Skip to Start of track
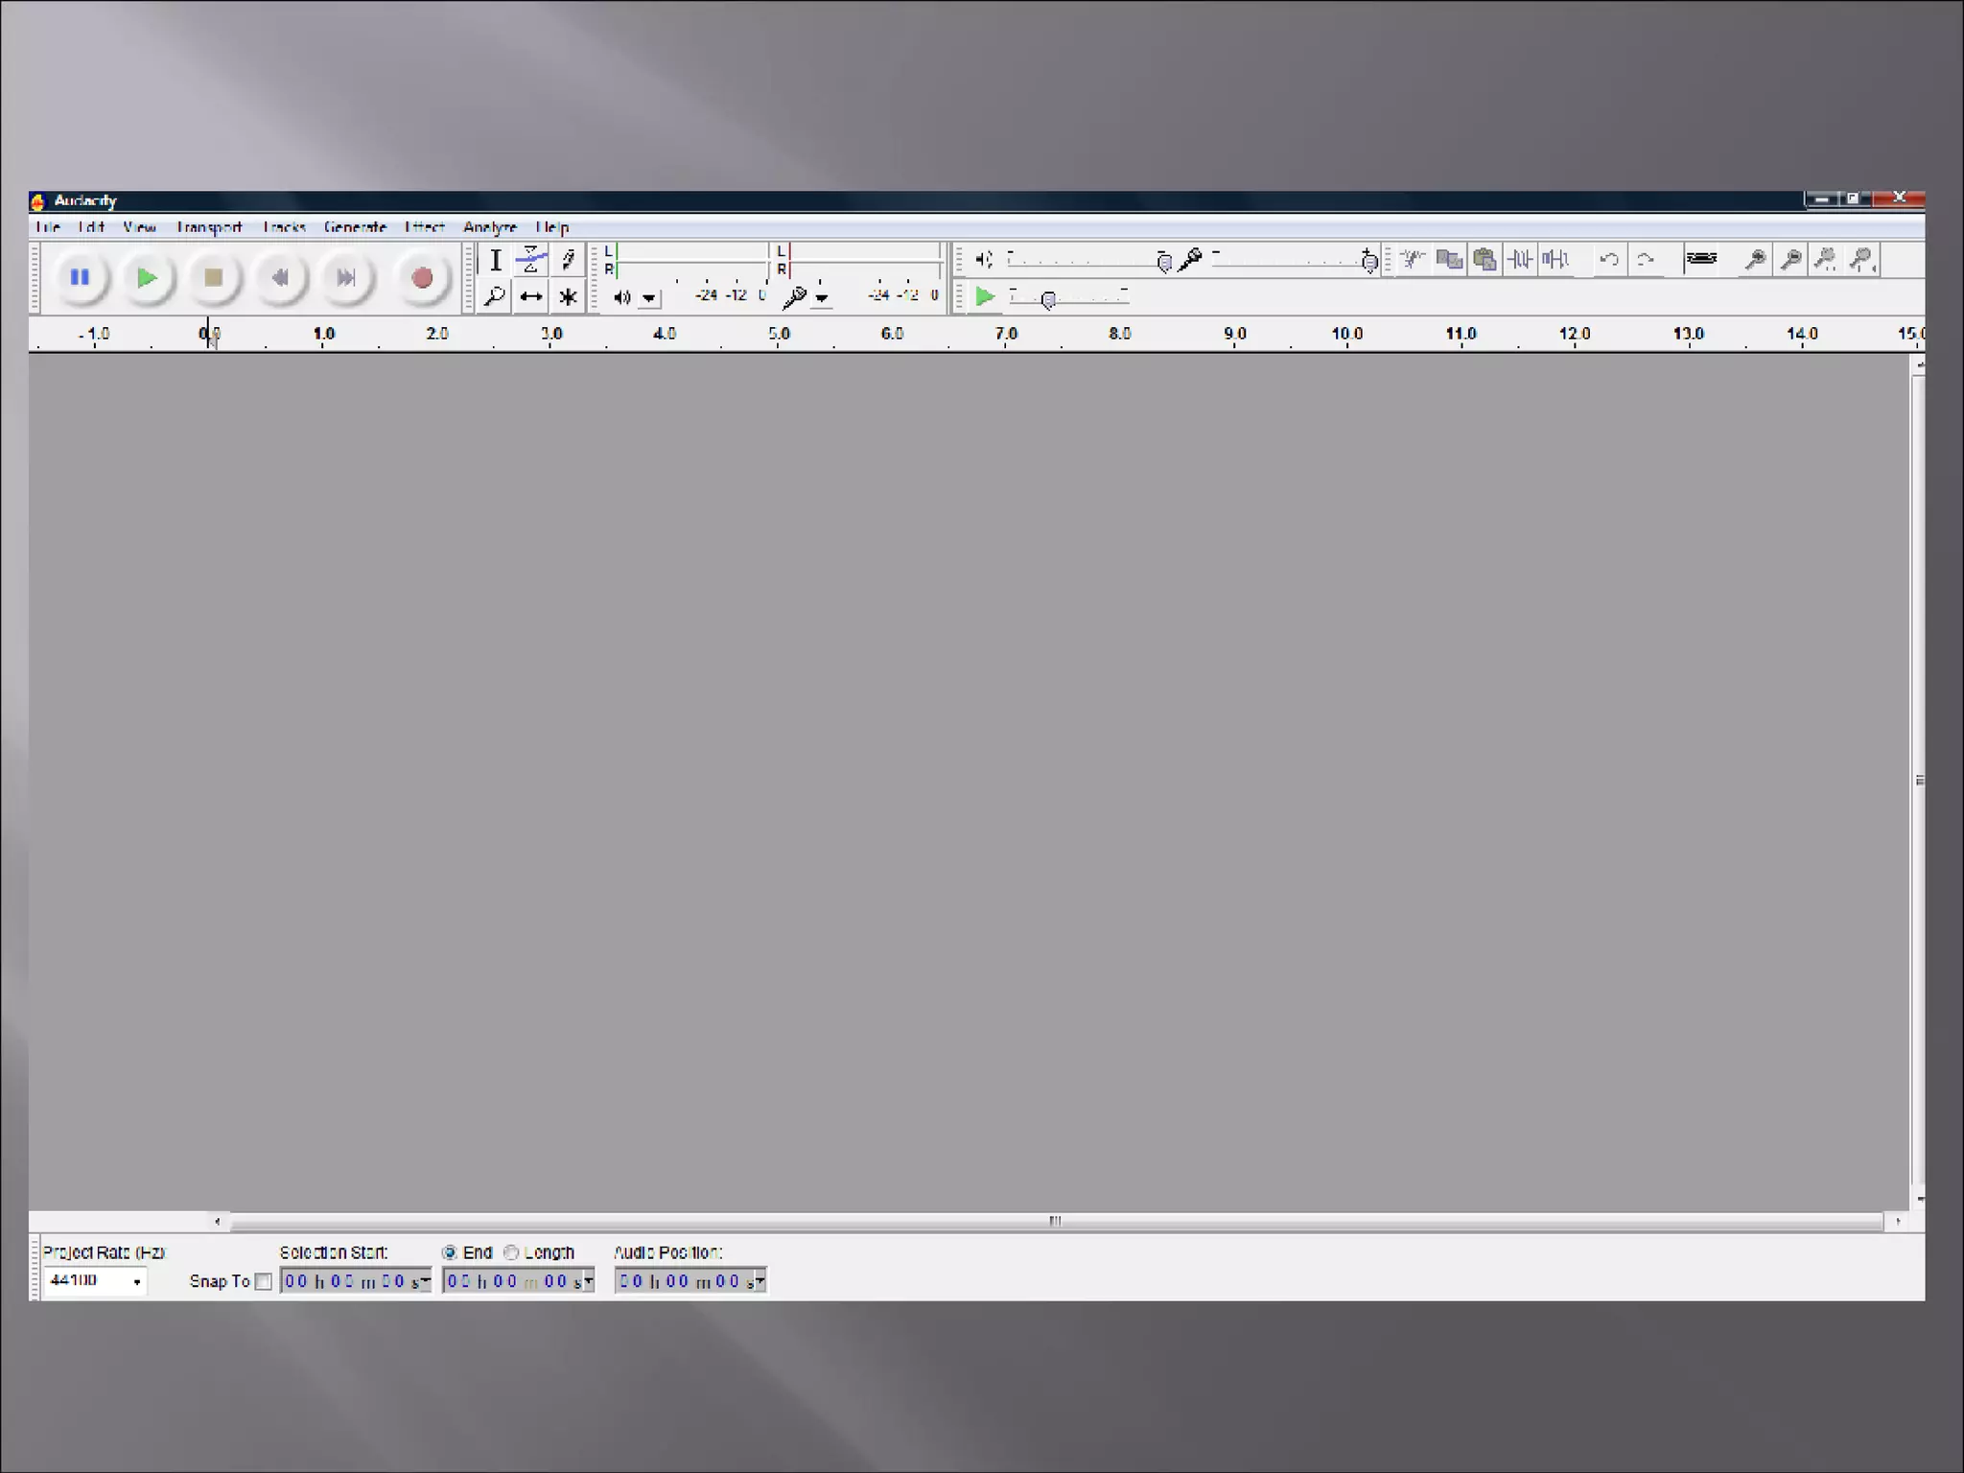Image resolution: width=1964 pixels, height=1473 pixels. tap(280, 278)
